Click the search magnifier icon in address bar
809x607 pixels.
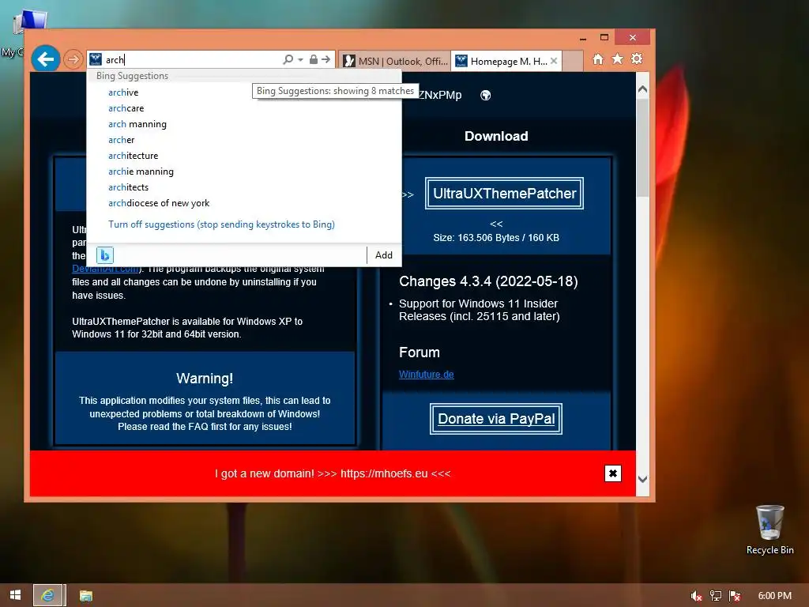pyautogui.click(x=288, y=60)
